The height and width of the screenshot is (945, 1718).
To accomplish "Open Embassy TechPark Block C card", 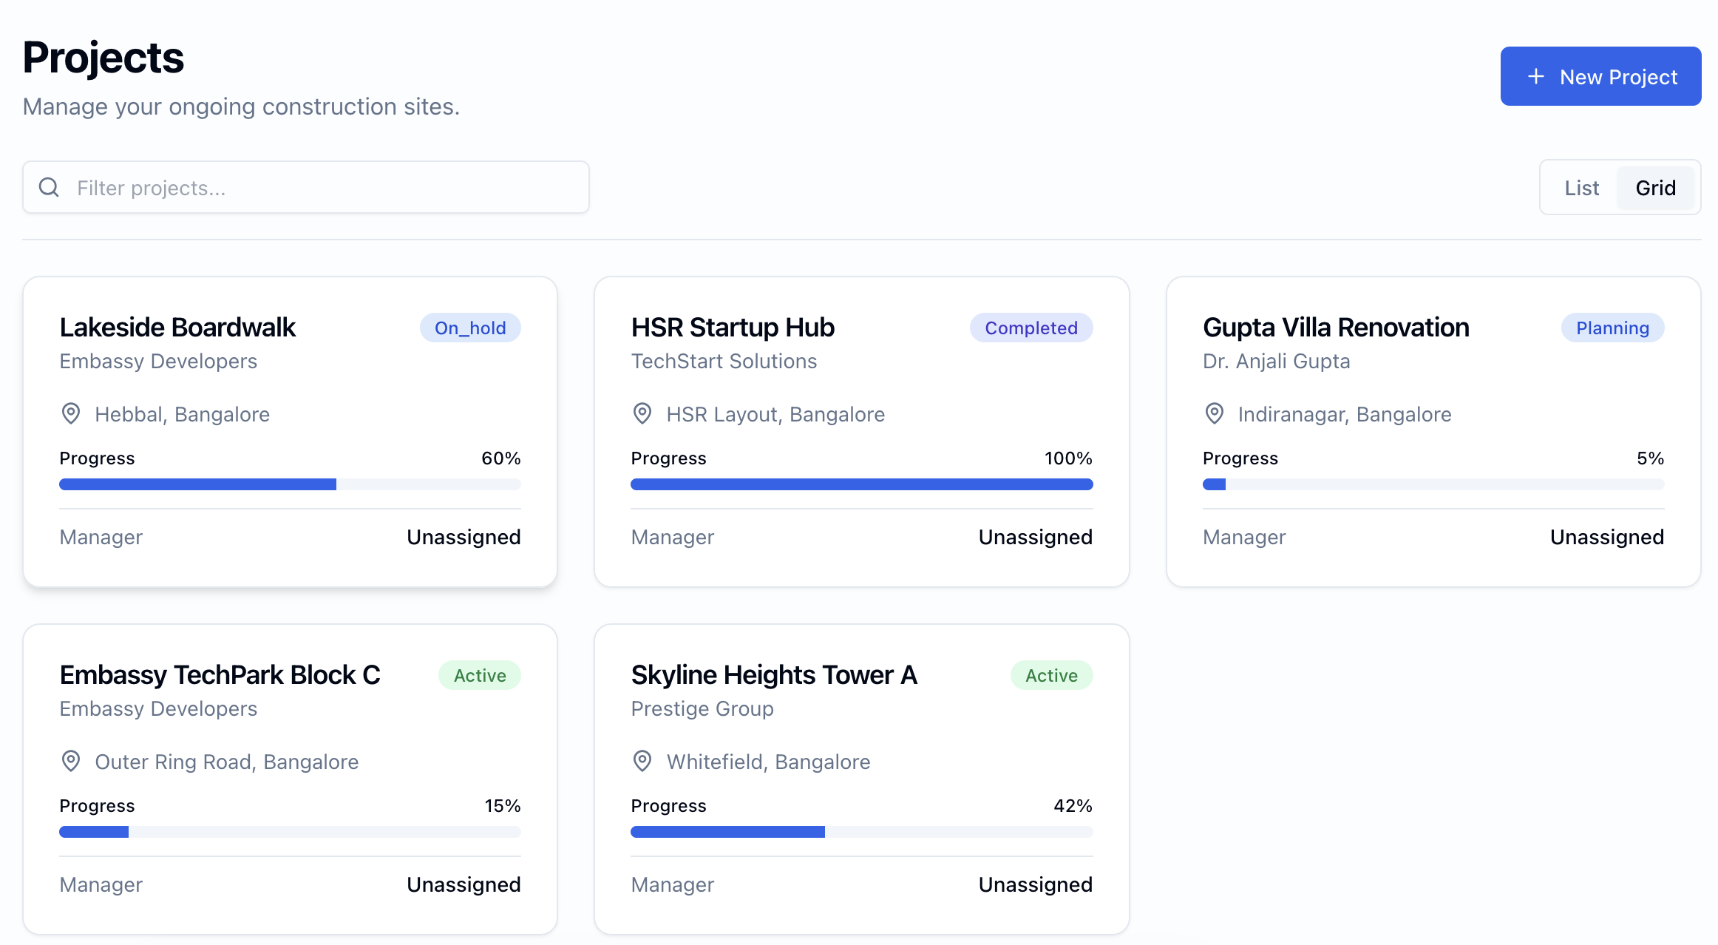I will [220, 675].
